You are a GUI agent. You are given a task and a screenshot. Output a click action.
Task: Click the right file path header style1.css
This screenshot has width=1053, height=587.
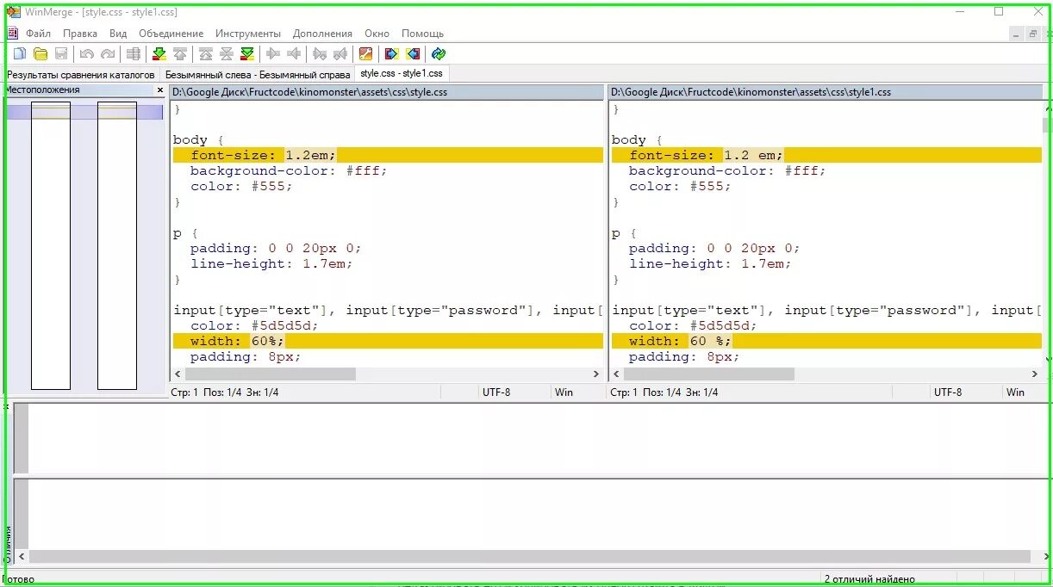coord(826,92)
